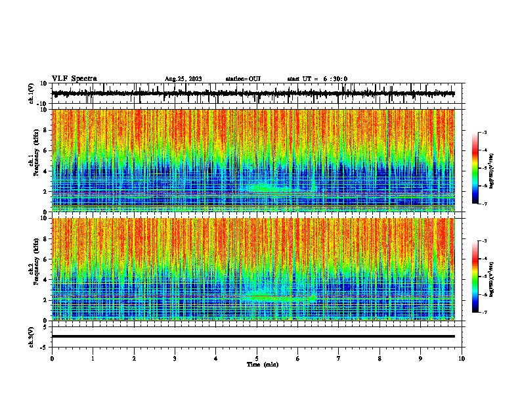520x402 pixels.
Task: Click the "ch.3(V)" y-axis label
Action: [32, 337]
